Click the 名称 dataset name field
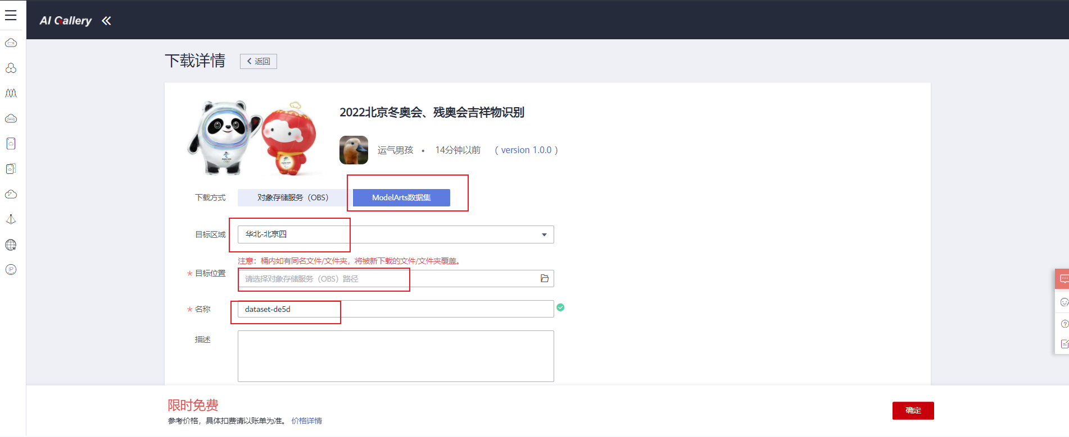 point(396,309)
